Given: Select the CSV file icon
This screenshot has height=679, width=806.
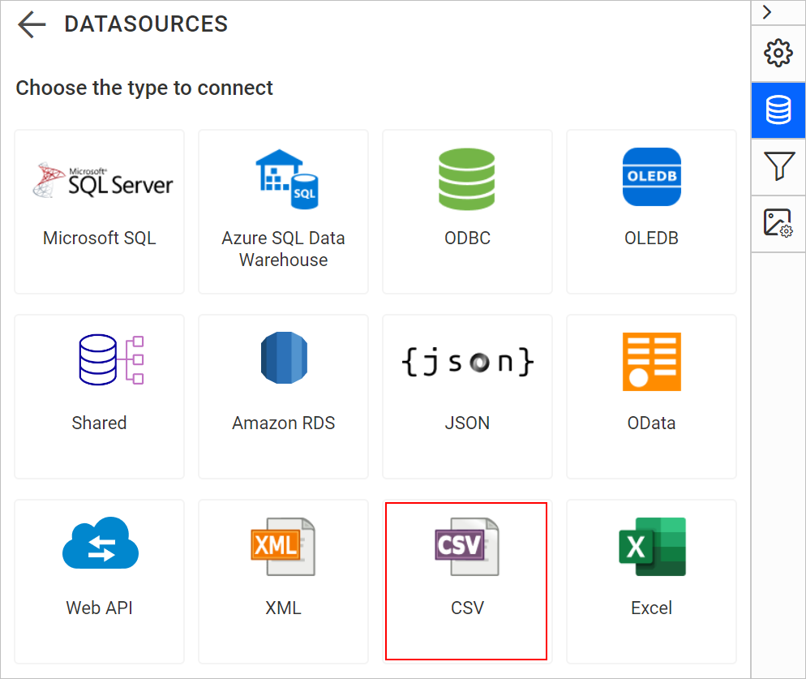Looking at the screenshot, I should [466, 546].
